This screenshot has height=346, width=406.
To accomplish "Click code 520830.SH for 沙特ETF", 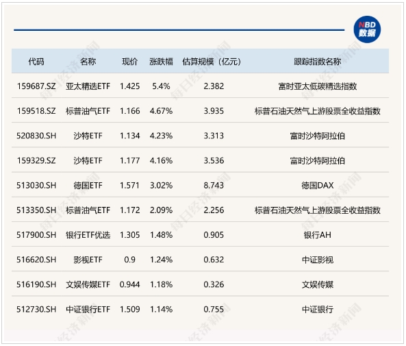I will pos(36,136).
